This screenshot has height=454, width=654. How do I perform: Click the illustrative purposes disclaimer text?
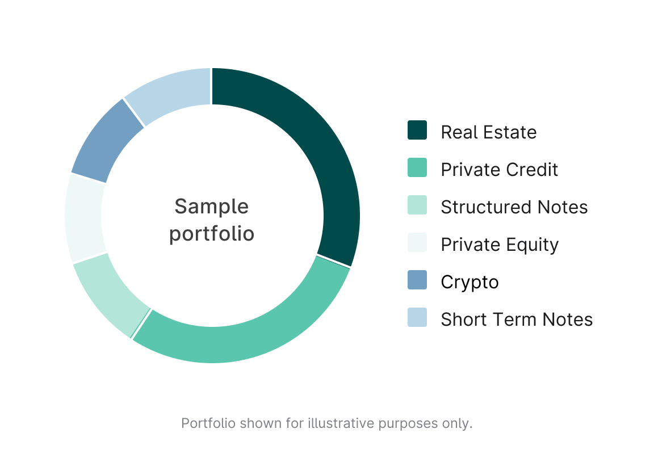(x=326, y=423)
